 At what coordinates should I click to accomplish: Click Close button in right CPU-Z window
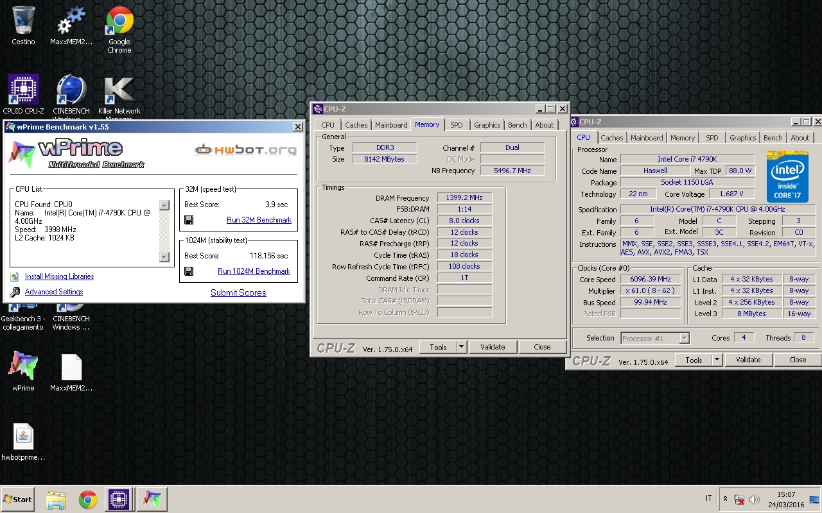(798, 360)
